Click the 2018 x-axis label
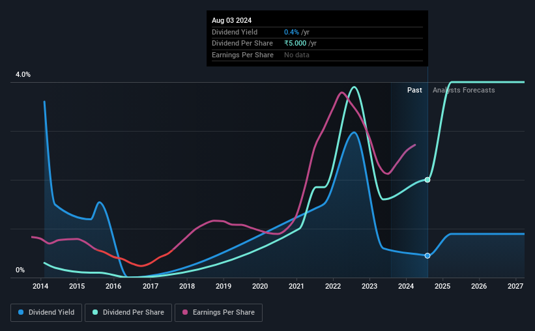Image resolution: width=535 pixels, height=331 pixels. click(187, 286)
